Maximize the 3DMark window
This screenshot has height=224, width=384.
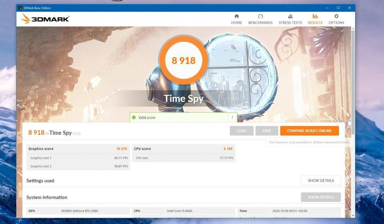point(338,8)
